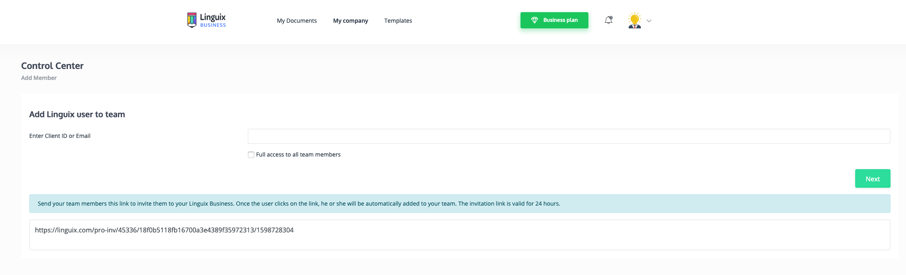The height and width of the screenshot is (275, 906).
Task: Click the Control Center heading
Action: 52,66
